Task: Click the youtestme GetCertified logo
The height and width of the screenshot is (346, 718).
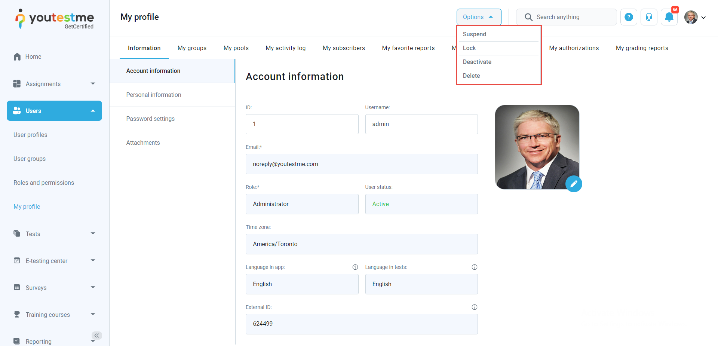Action: tap(55, 19)
